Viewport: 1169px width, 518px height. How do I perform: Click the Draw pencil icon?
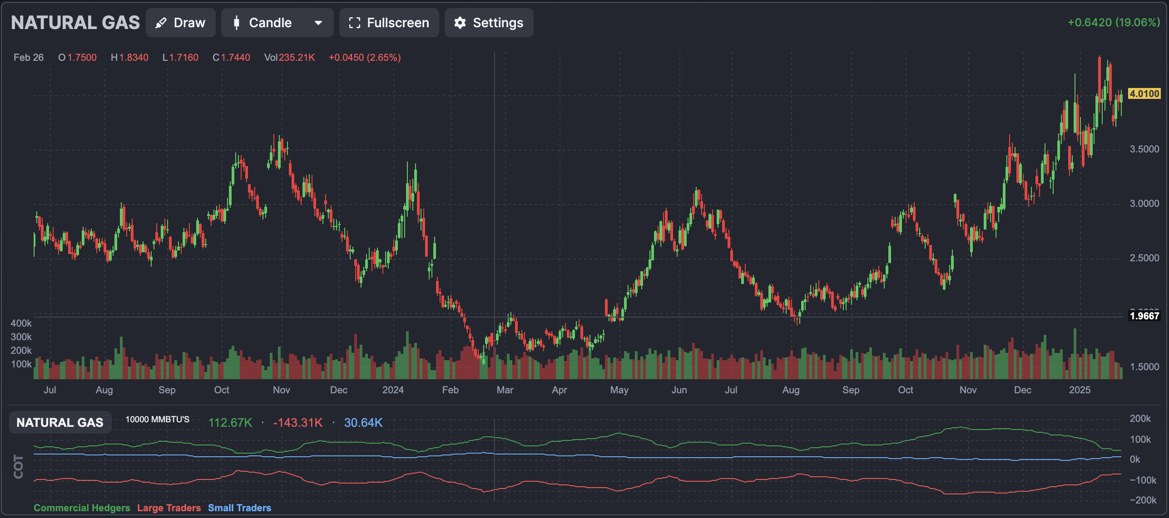point(161,23)
